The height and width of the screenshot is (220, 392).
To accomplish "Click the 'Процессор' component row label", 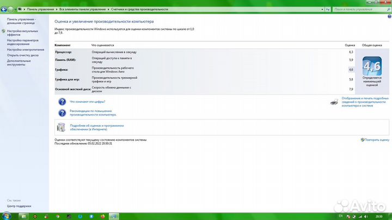I will [64, 52].
